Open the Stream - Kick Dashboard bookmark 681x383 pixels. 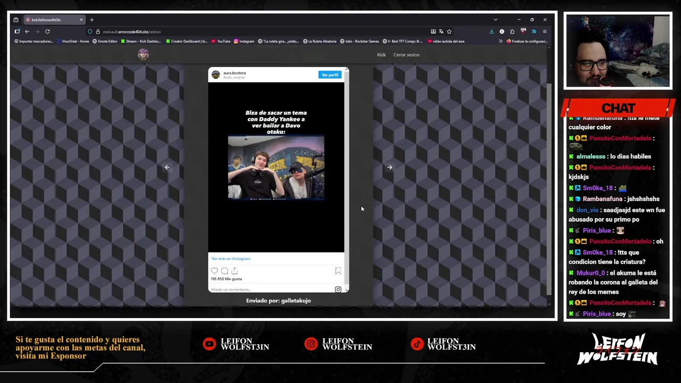click(x=141, y=41)
